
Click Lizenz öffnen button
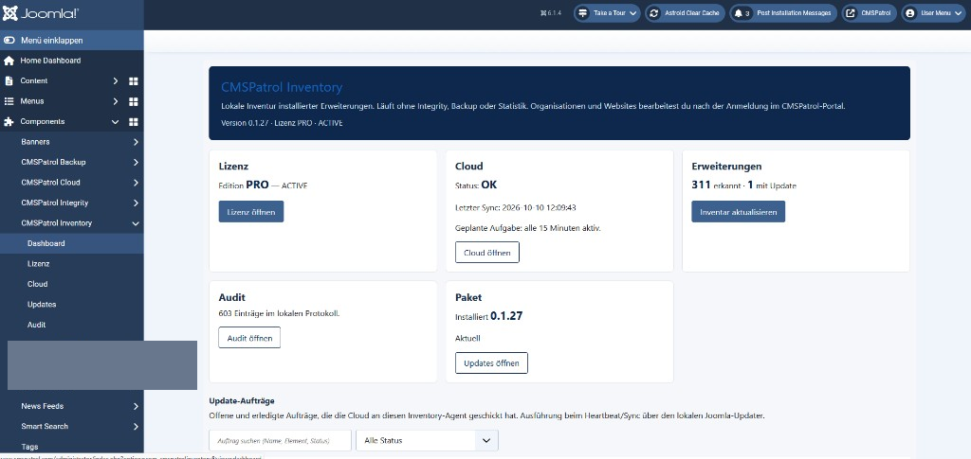click(x=250, y=211)
